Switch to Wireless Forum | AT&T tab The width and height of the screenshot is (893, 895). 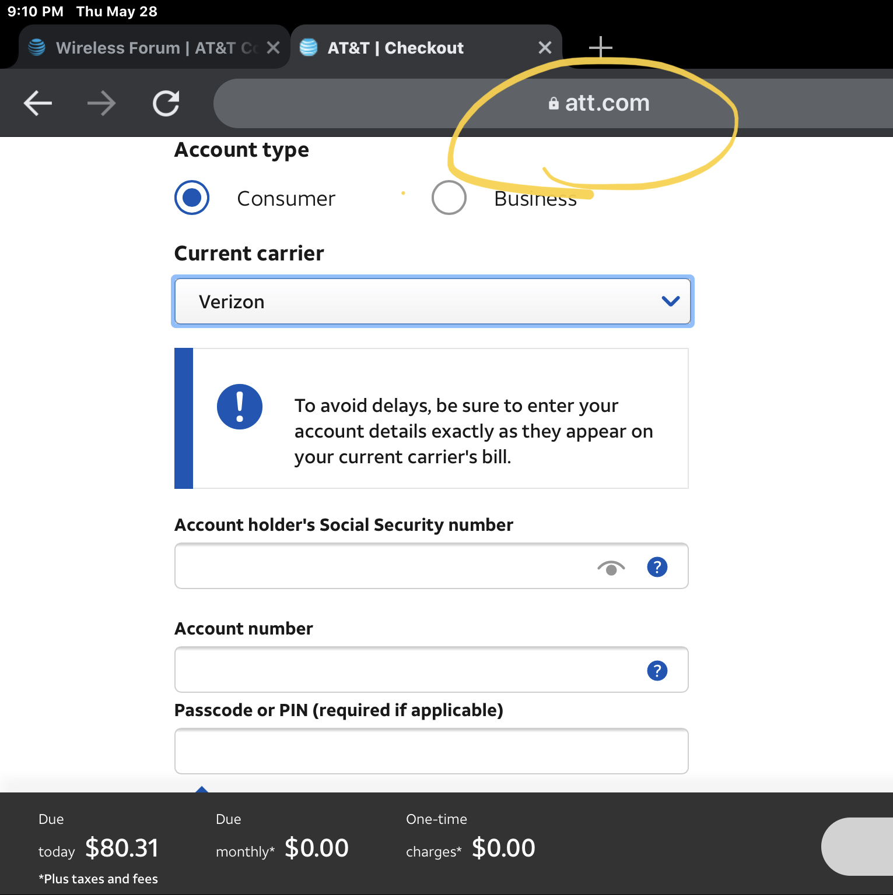(154, 48)
